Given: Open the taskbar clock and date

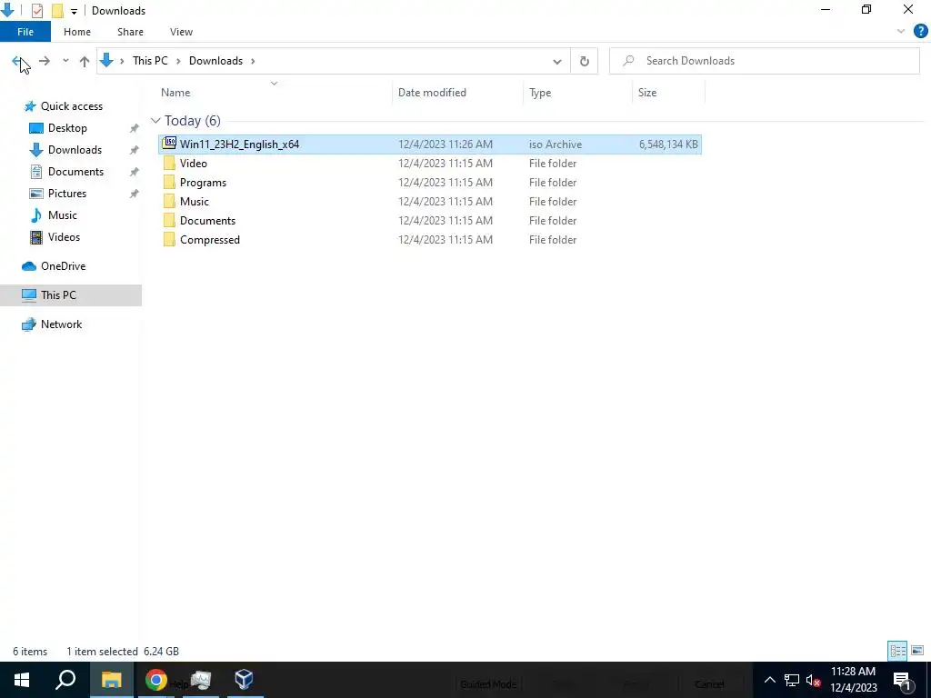Looking at the screenshot, I should (x=853, y=680).
